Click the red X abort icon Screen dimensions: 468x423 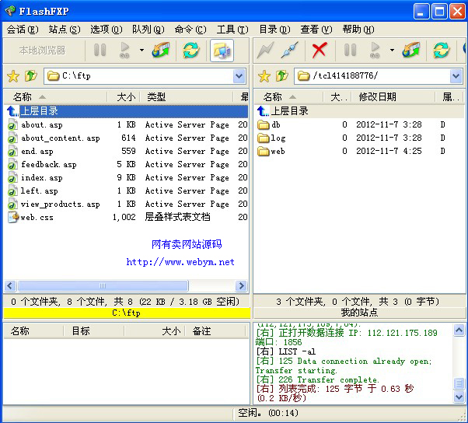(319, 51)
